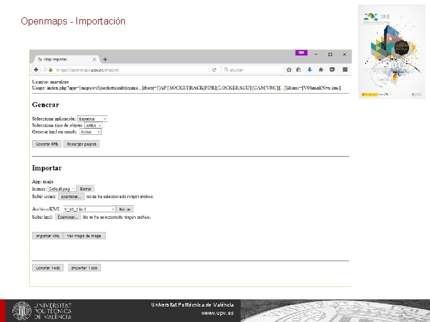
Task: Maximize the browser window
Action: [x=330, y=54]
